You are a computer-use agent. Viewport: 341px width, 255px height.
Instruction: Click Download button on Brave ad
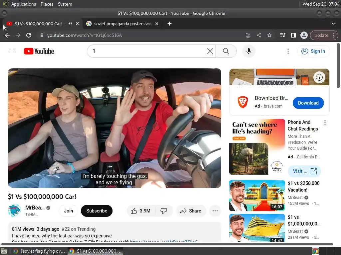(308, 103)
